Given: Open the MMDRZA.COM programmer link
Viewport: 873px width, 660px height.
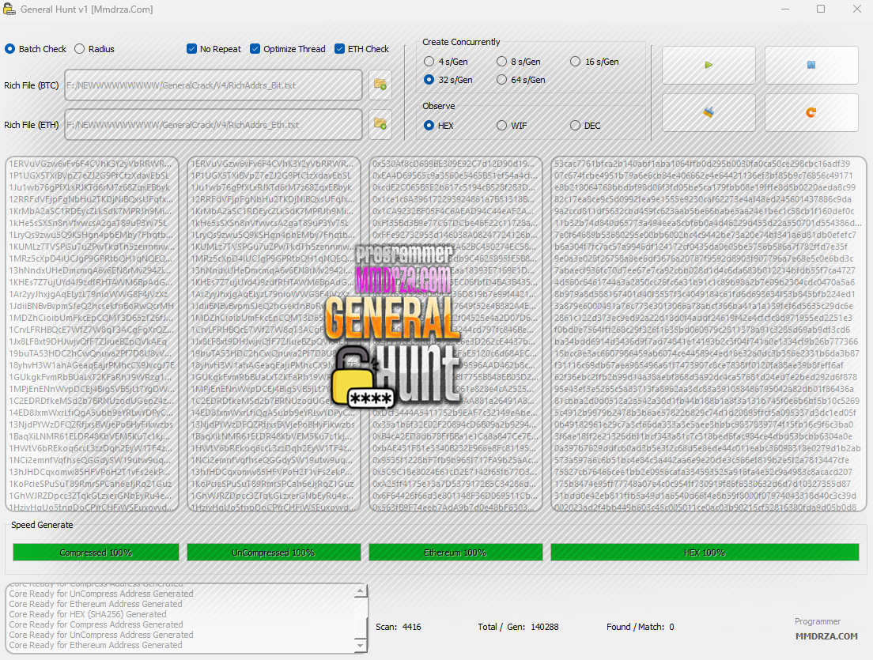Looking at the screenshot, I should [x=826, y=636].
